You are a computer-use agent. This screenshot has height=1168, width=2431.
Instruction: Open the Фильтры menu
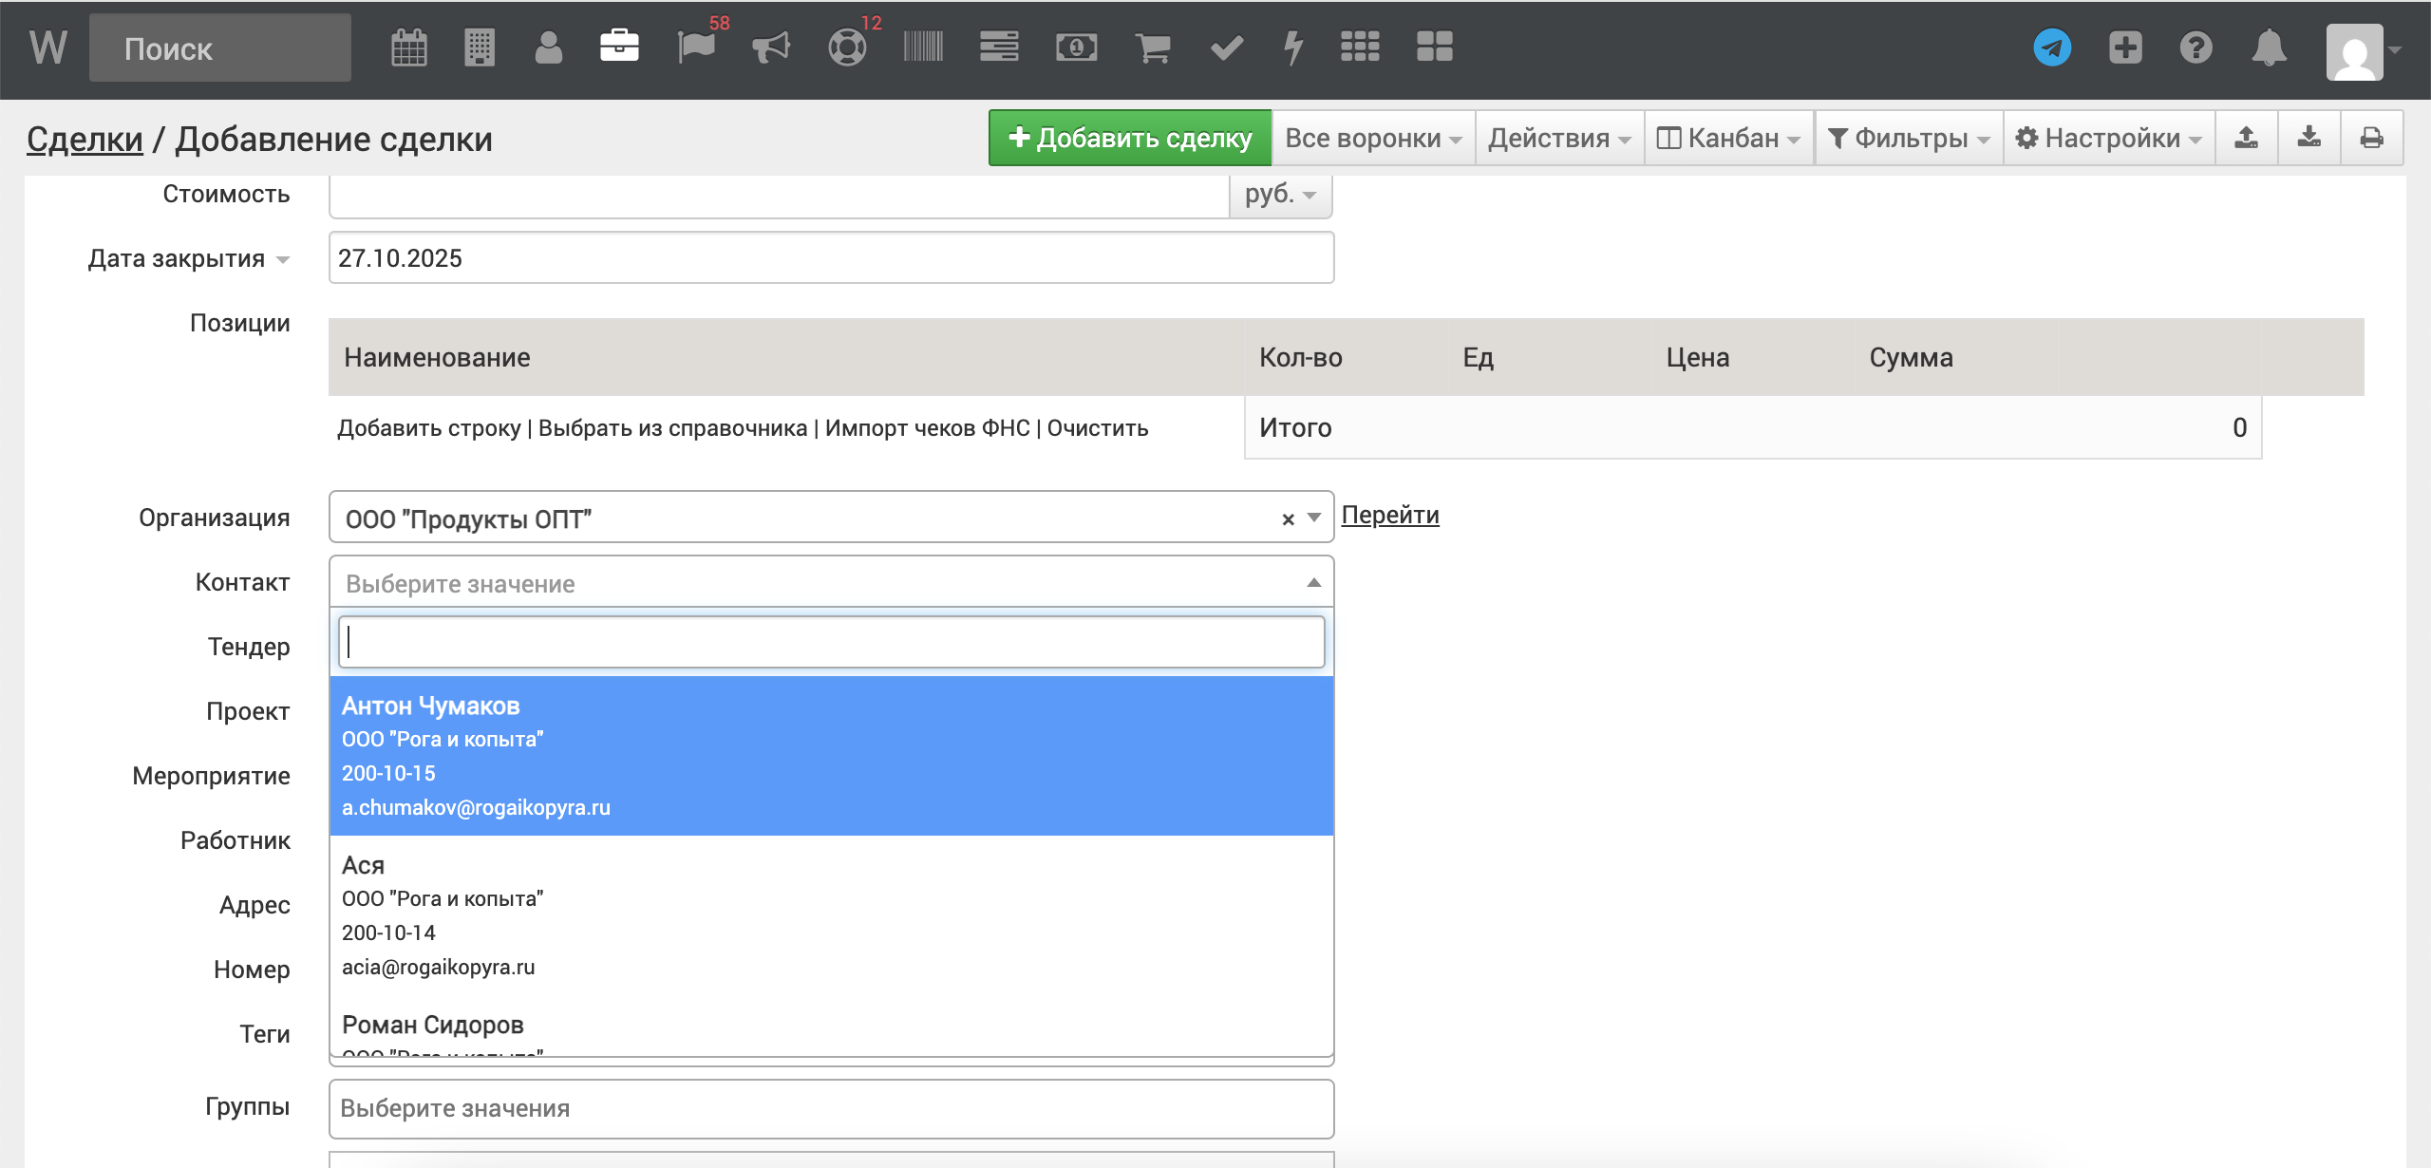click(1909, 139)
